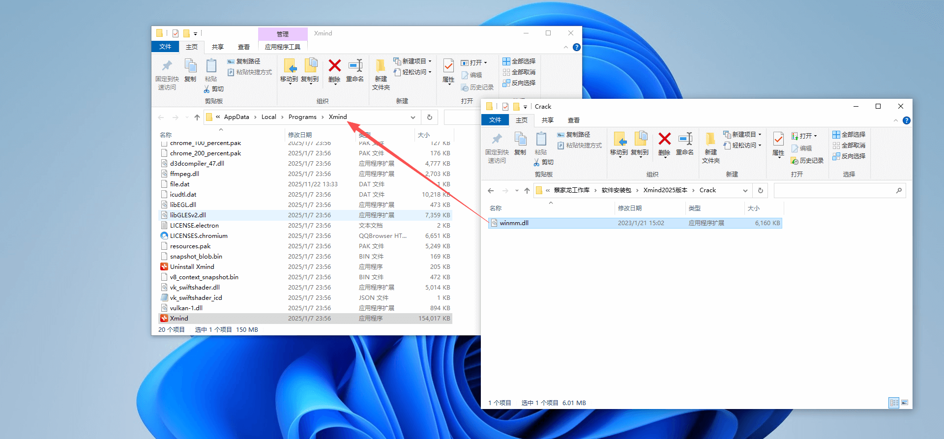Image resolution: width=944 pixels, height=439 pixels.
Task: Toggle properties checkbox in Xmind quick access toolbar
Action: click(176, 33)
